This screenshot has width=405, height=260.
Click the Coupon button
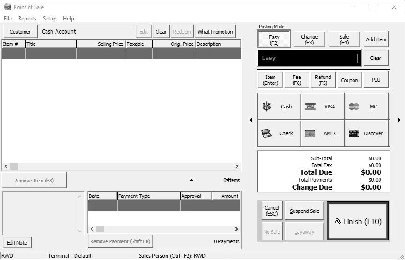[x=349, y=80]
